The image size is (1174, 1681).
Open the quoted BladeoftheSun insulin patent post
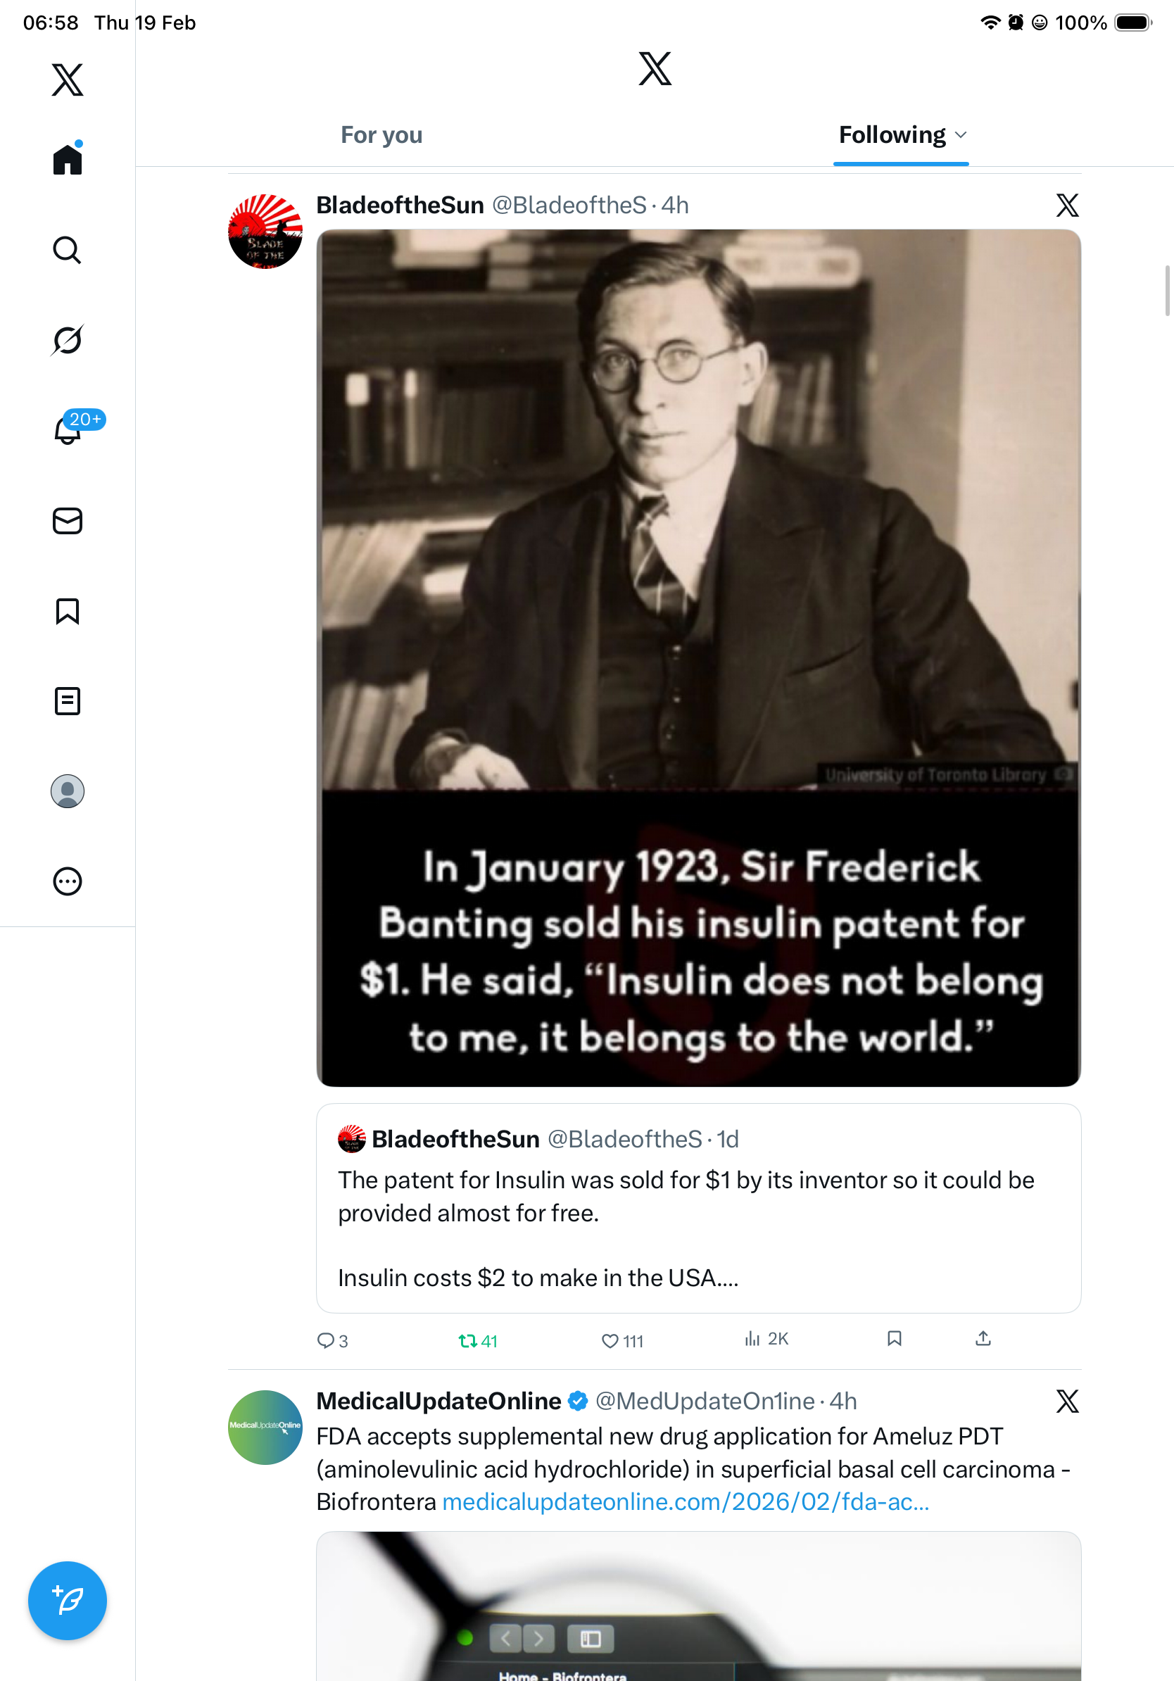[698, 1208]
